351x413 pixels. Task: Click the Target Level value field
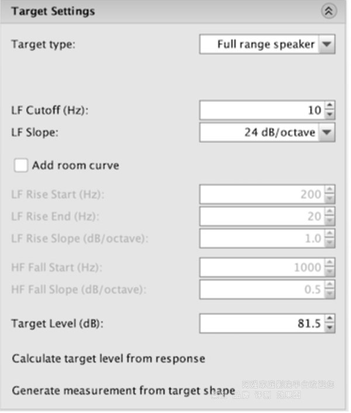pos(261,323)
